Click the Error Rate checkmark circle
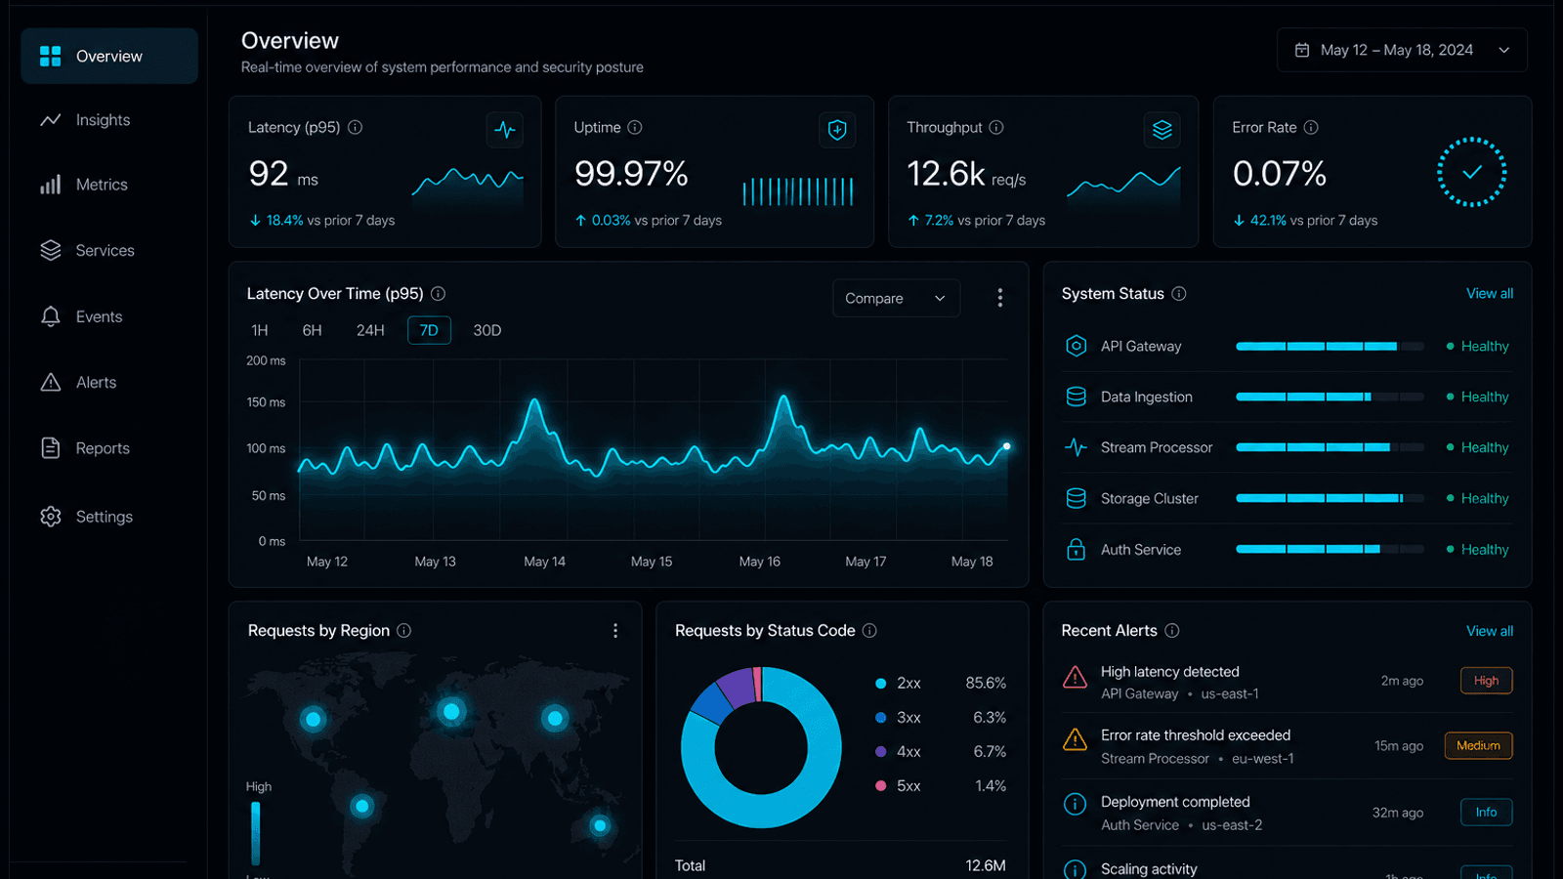 [x=1472, y=172]
